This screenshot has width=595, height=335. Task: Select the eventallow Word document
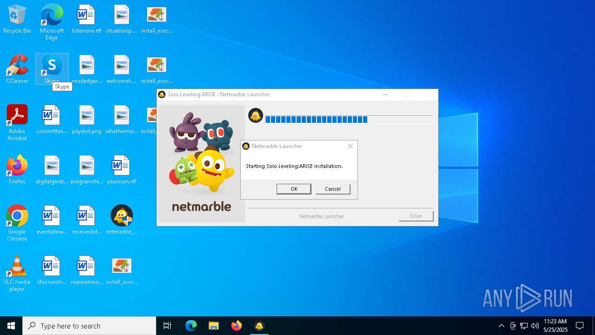(x=52, y=221)
